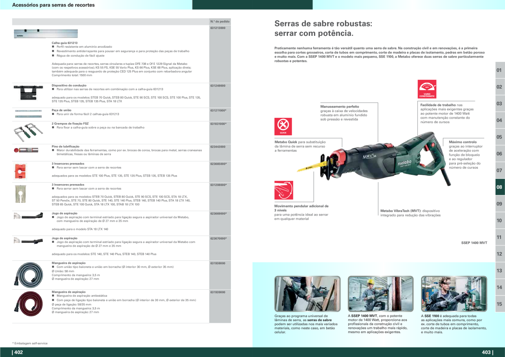Viewport: 505px width, 357px height.
Task: Click the photo of worker with yellow helmet
Action: (380, 294)
